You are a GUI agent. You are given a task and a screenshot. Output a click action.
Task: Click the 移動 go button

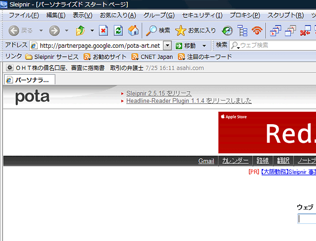coord(186,46)
